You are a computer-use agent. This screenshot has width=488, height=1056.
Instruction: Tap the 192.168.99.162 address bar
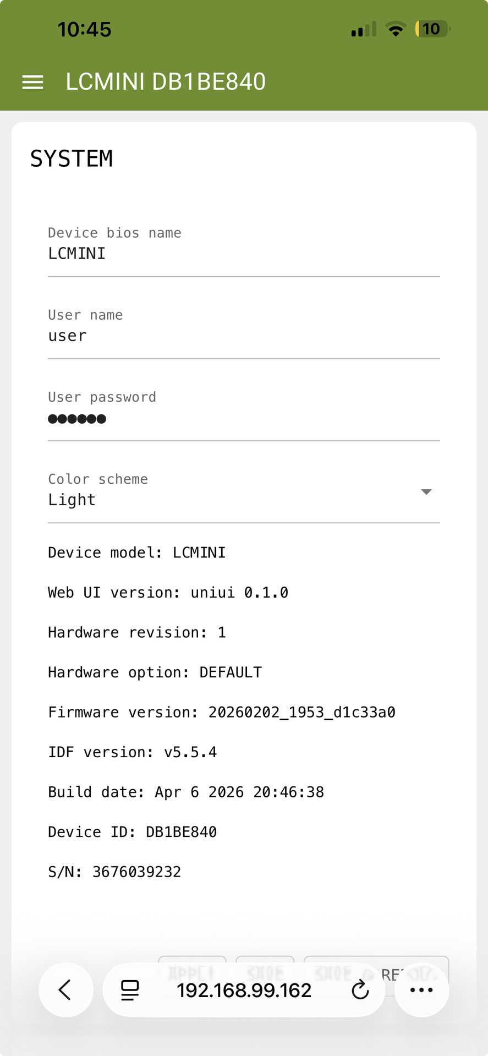244,990
